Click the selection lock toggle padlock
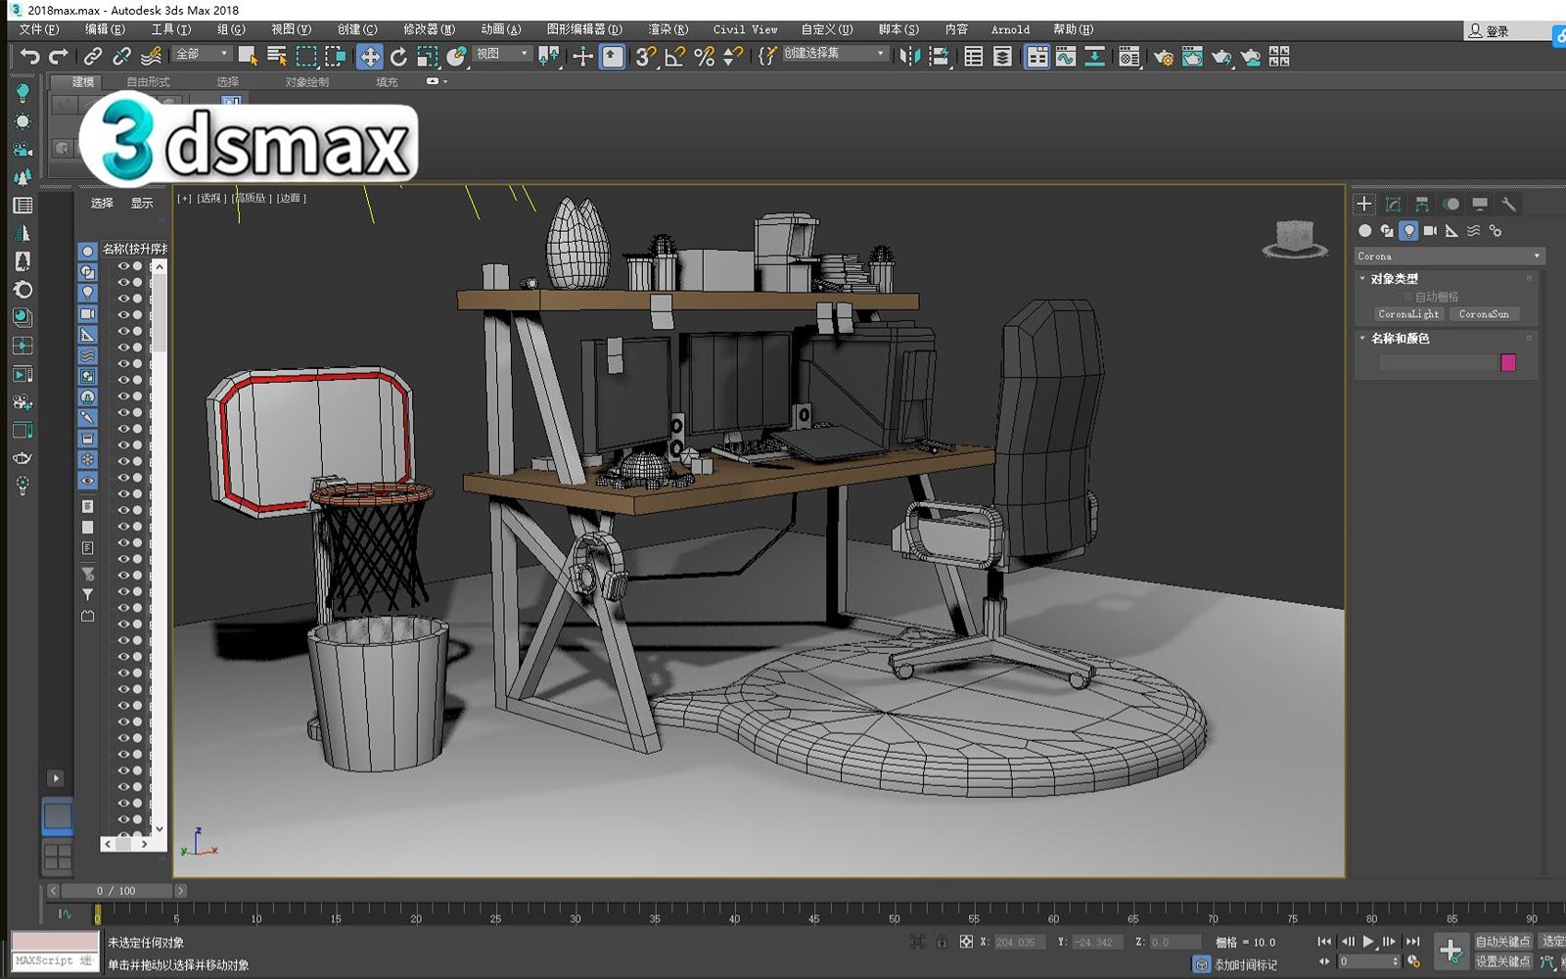The height and width of the screenshot is (979, 1566). click(941, 942)
